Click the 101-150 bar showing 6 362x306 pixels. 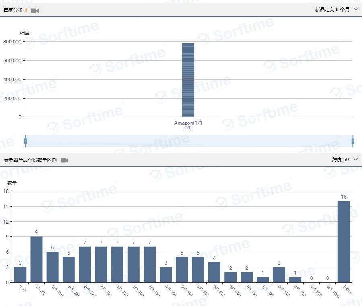tap(52, 267)
